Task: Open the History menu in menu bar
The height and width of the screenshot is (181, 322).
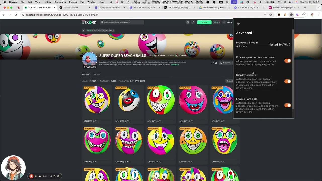Action: 47,2
